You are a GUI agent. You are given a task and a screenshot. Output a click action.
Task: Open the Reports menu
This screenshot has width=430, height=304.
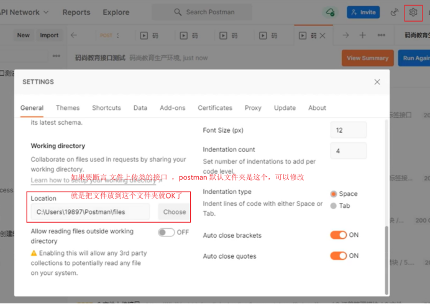76,12
